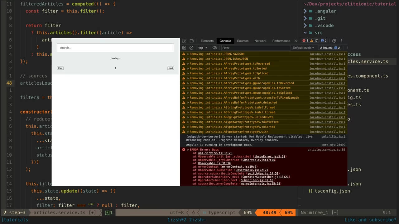Viewport: 399px width, 224px height.
Task: Click warning icon of JSON.rawJSON row
Action: click(184, 54)
